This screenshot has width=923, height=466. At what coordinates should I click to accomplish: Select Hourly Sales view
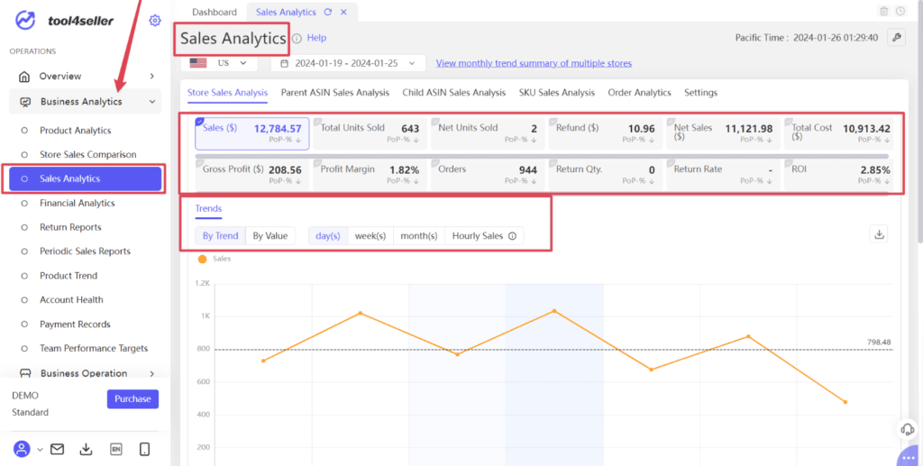484,236
